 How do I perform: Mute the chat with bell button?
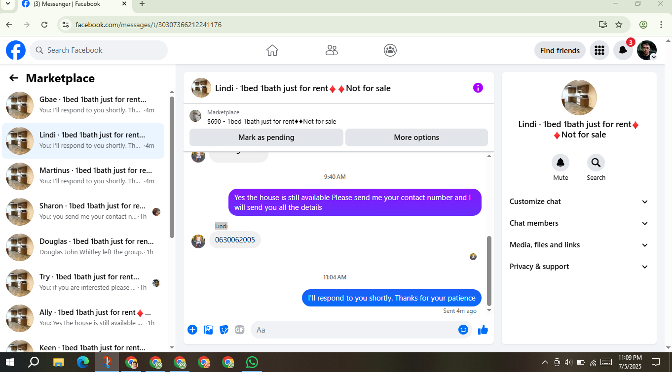[560, 163]
